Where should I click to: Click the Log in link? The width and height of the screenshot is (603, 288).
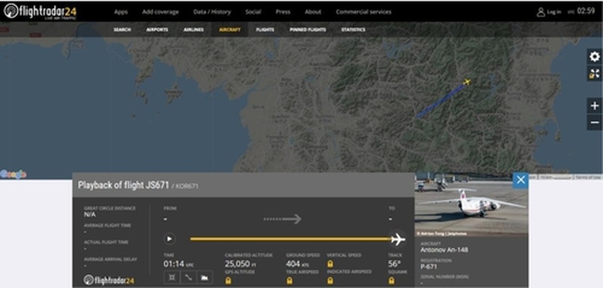click(549, 12)
